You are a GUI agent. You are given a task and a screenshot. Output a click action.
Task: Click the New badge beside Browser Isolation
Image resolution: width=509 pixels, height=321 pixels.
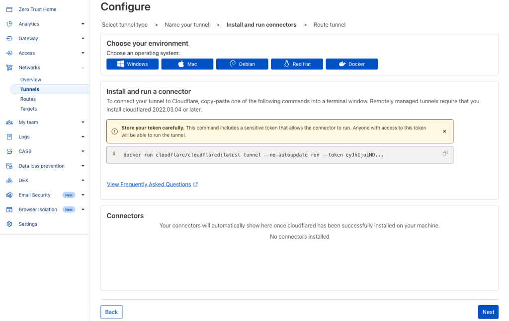pos(69,209)
